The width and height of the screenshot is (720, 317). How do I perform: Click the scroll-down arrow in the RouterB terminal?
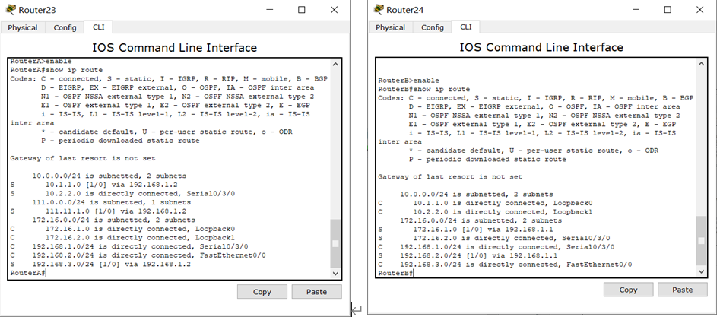(701, 271)
